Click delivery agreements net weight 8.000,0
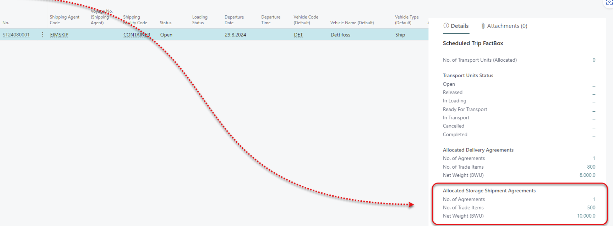Viewport: 613px width, 226px height. click(587, 175)
